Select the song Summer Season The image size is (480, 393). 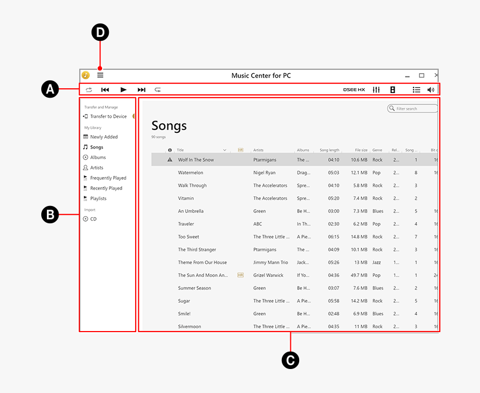[x=194, y=288]
